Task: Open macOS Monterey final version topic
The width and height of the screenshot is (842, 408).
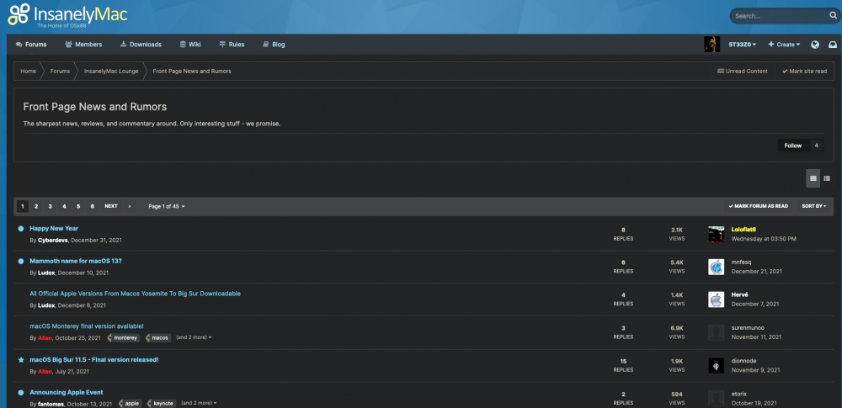Action: point(87,326)
